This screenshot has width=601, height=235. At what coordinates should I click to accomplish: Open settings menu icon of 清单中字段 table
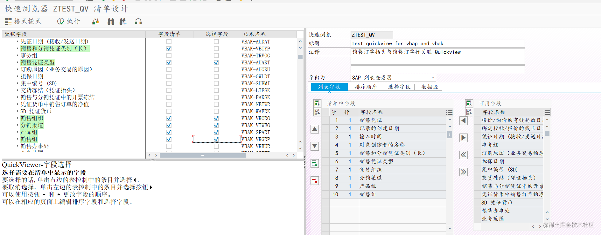pyautogui.click(x=449, y=113)
